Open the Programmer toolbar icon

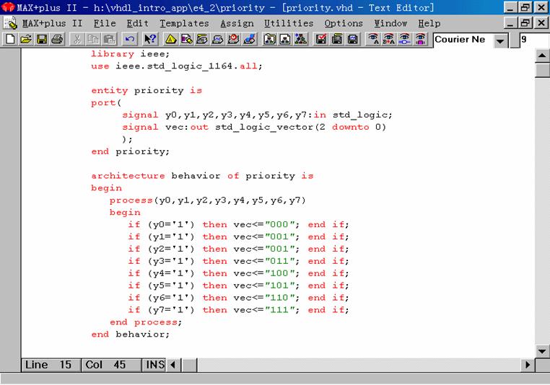pos(250,39)
